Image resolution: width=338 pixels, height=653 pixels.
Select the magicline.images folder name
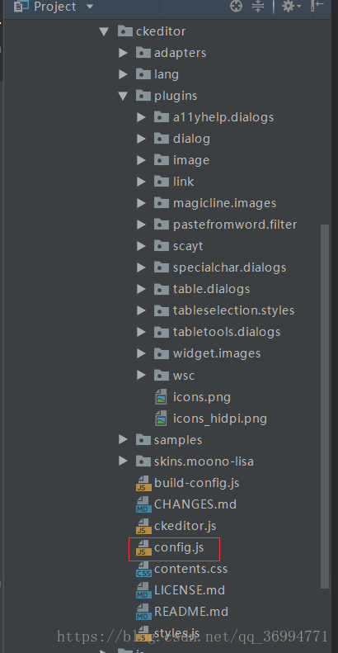pos(224,203)
